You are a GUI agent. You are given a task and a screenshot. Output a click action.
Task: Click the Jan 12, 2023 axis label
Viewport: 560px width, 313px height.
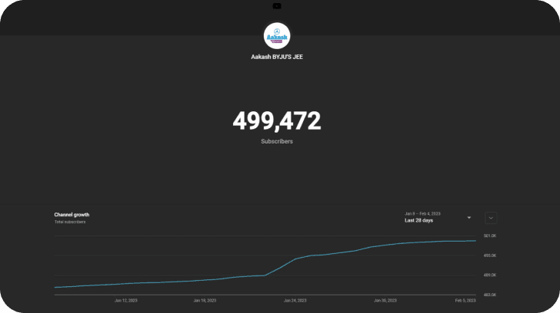125,301
